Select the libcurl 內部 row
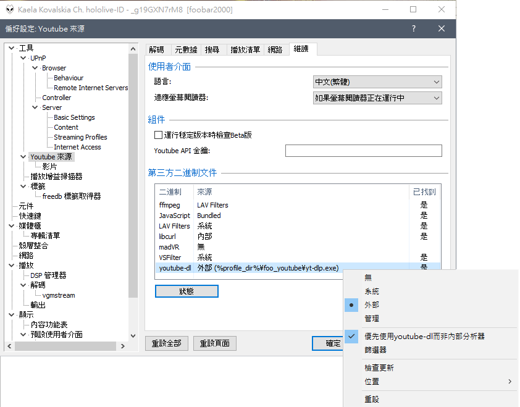This screenshot has width=520, height=407. point(298,237)
